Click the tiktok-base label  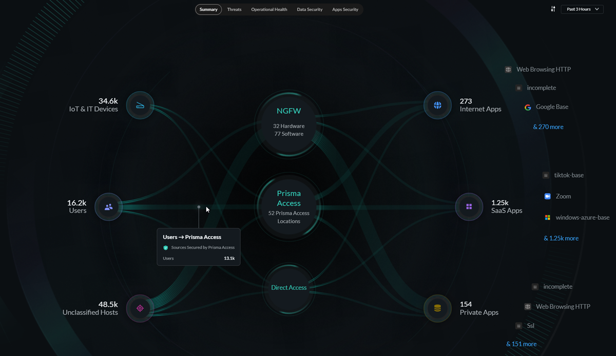coord(569,175)
